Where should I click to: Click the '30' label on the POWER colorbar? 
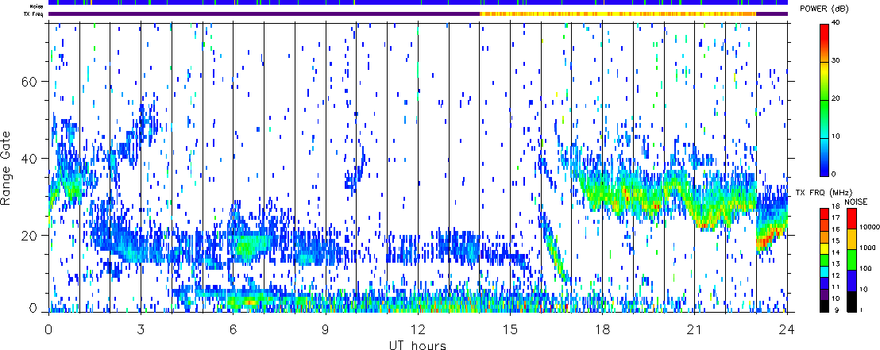click(835, 62)
